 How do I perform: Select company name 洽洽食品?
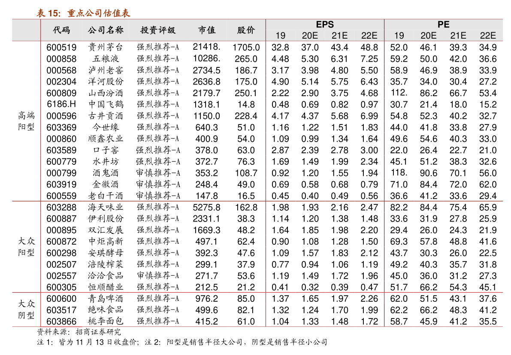pos(106,276)
